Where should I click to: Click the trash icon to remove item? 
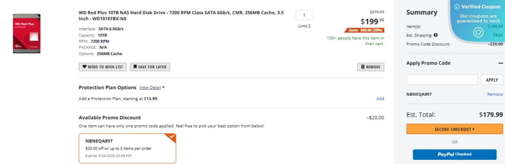click(x=363, y=67)
